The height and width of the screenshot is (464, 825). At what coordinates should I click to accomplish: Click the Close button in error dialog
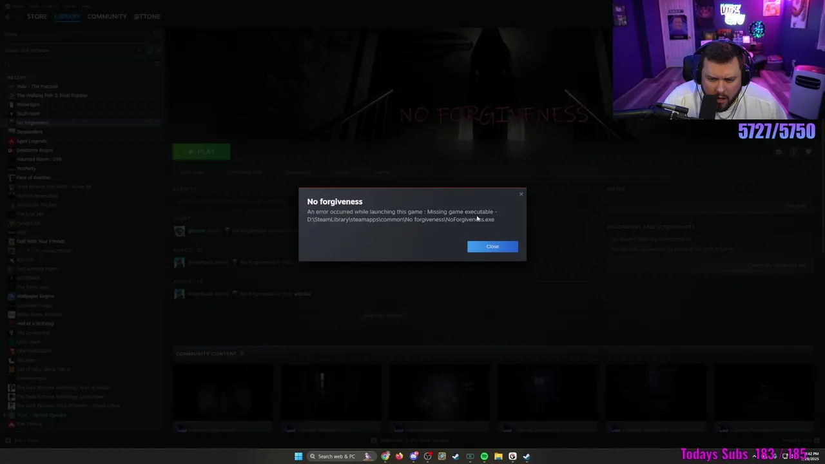(492, 246)
